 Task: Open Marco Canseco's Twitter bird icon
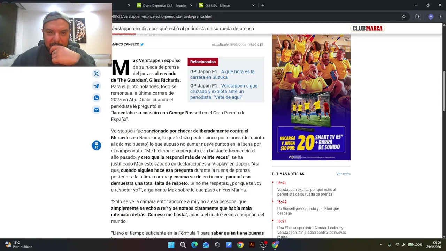[x=142, y=44]
